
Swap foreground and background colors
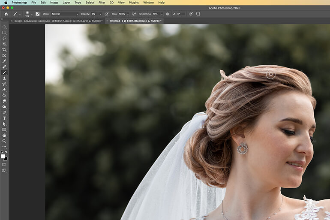(x=6, y=151)
